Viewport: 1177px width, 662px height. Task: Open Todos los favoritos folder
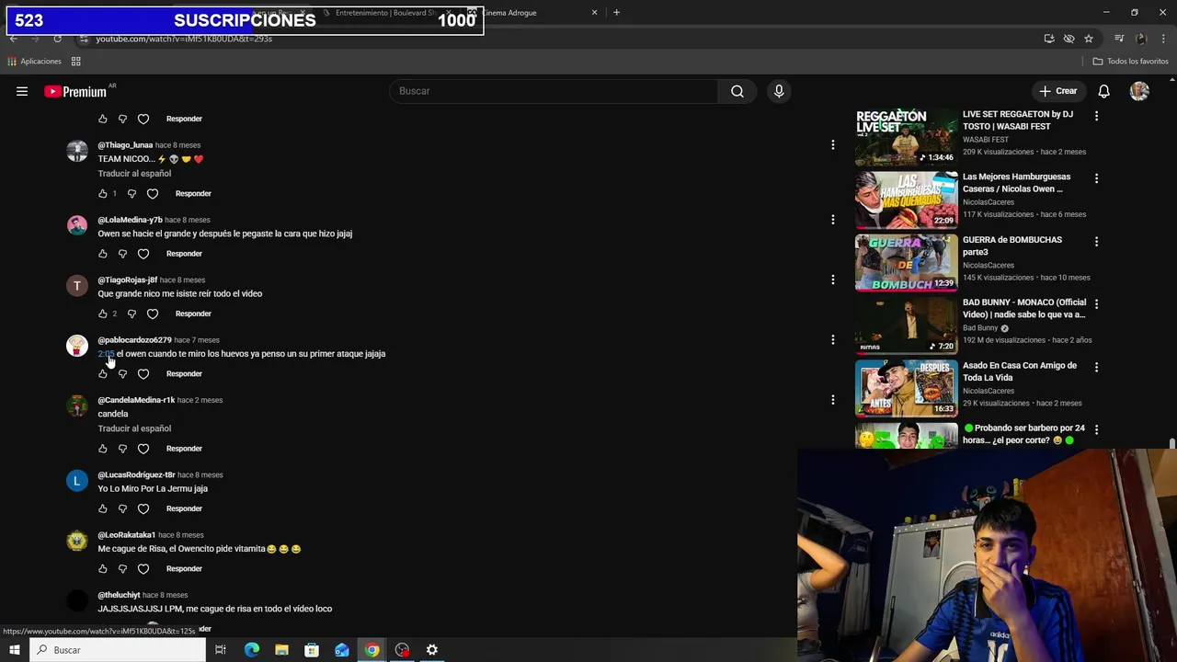pyautogui.click(x=1130, y=62)
